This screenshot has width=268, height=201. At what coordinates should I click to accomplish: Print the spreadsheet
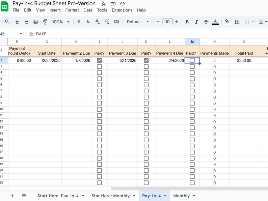(x=36, y=22)
